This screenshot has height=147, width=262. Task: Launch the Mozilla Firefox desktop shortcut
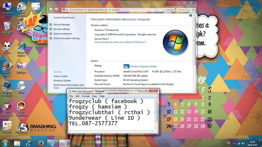coord(7,69)
